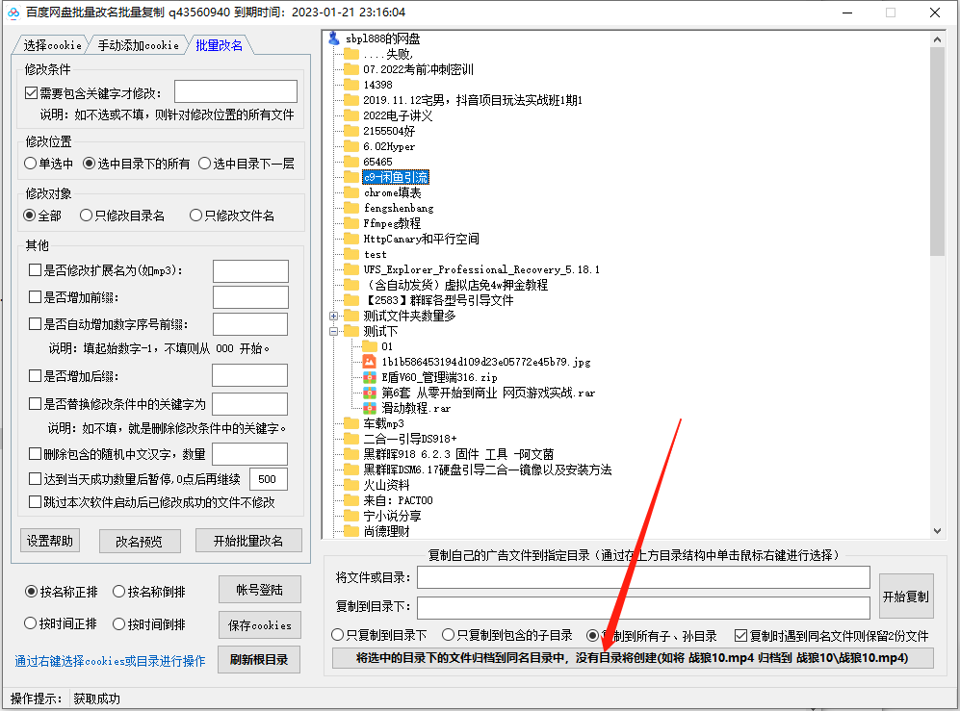Expand the 测试文件夹数量多 tree node

(x=335, y=314)
